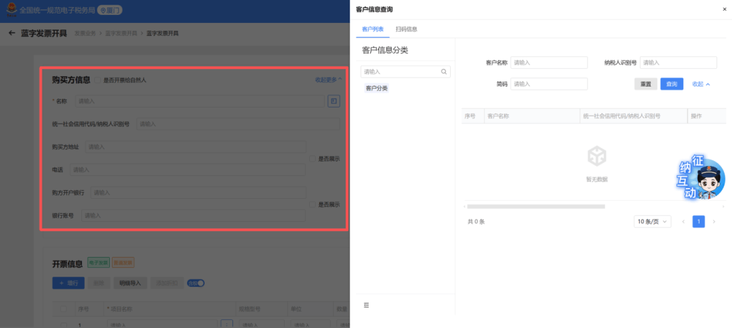Click the tax bureau logo in header
732x328 pixels.
coord(11,11)
